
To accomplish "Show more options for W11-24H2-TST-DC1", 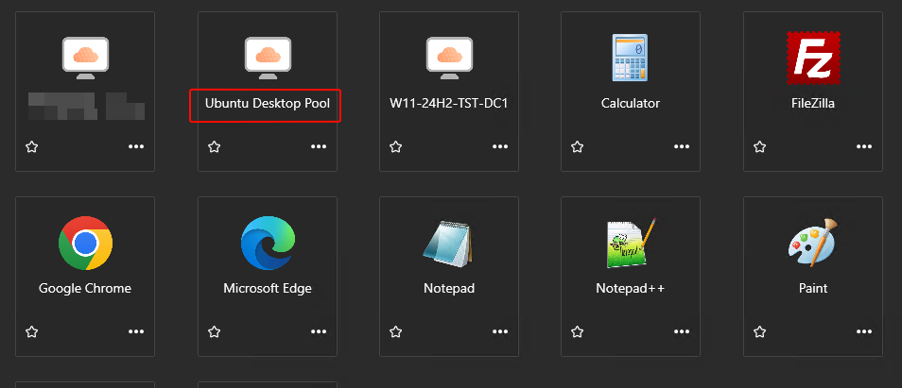I will click(x=500, y=147).
